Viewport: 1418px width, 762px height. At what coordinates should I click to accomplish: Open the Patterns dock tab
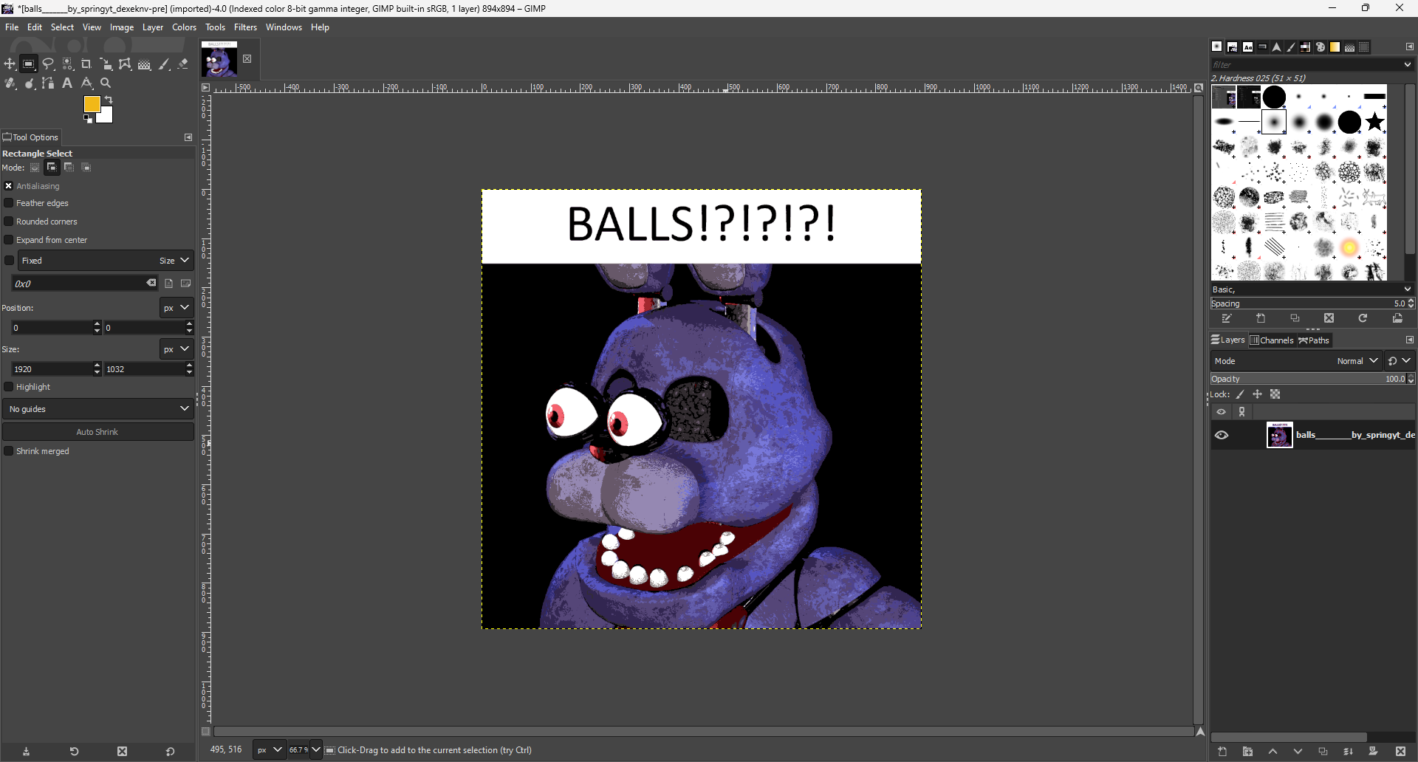(x=1232, y=47)
